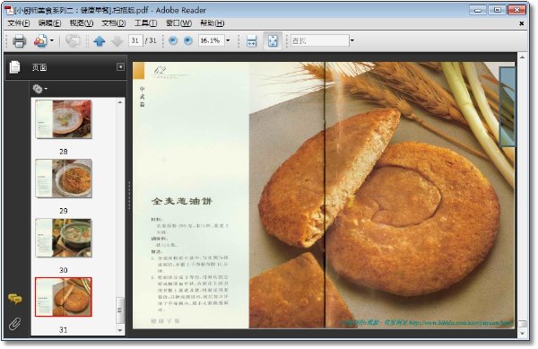Open the 帮助(H) menu
538x349 pixels.
click(213, 23)
